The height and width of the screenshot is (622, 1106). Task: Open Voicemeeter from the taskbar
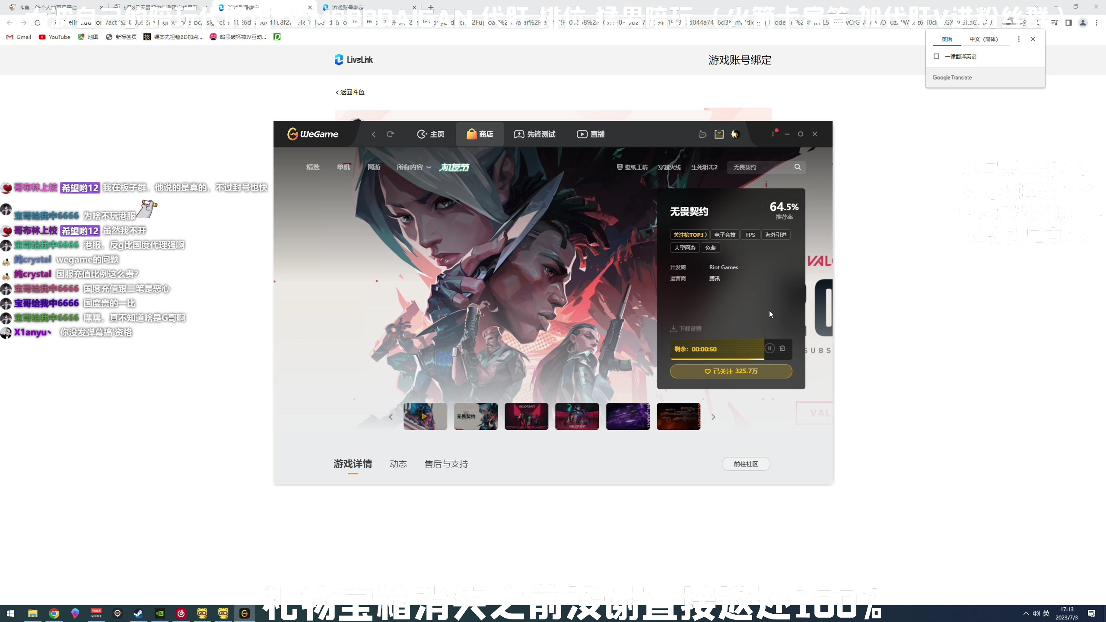coord(96,613)
